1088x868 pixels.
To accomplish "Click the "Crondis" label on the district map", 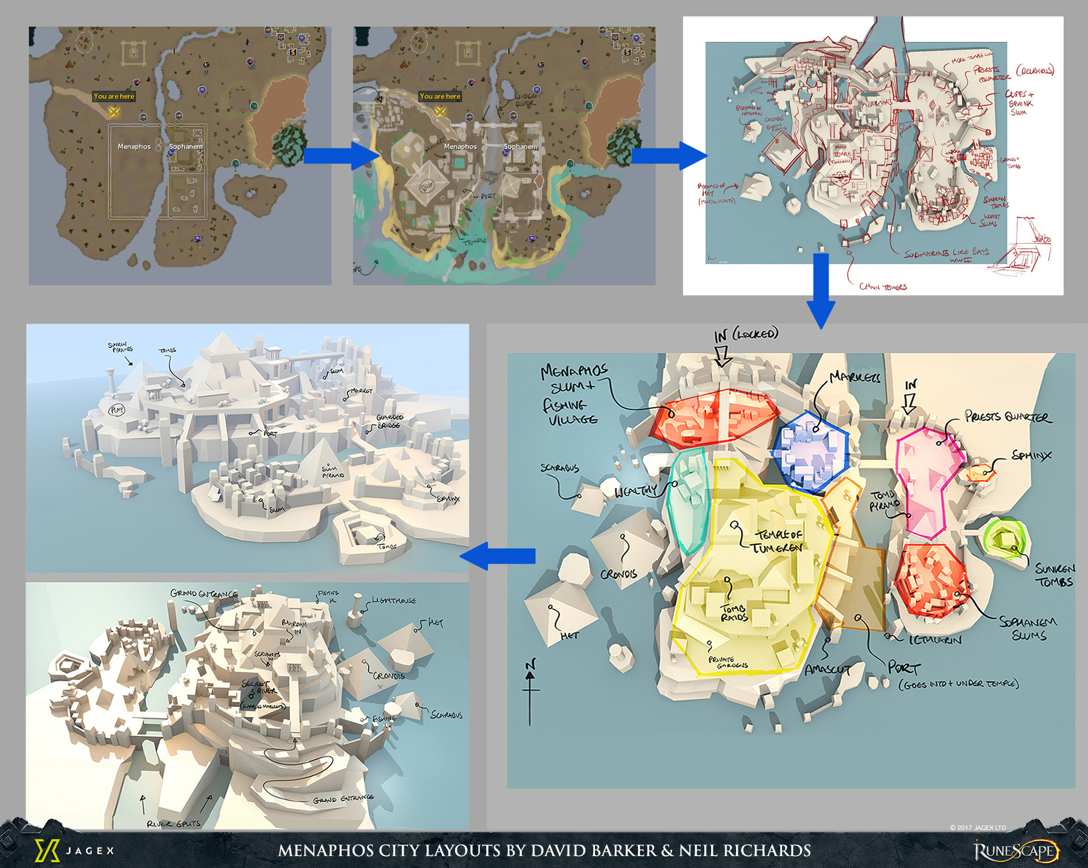I will click(619, 574).
